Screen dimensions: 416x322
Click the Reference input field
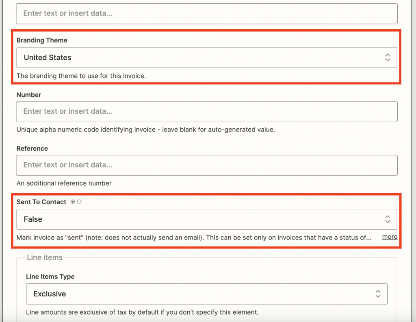click(x=207, y=165)
